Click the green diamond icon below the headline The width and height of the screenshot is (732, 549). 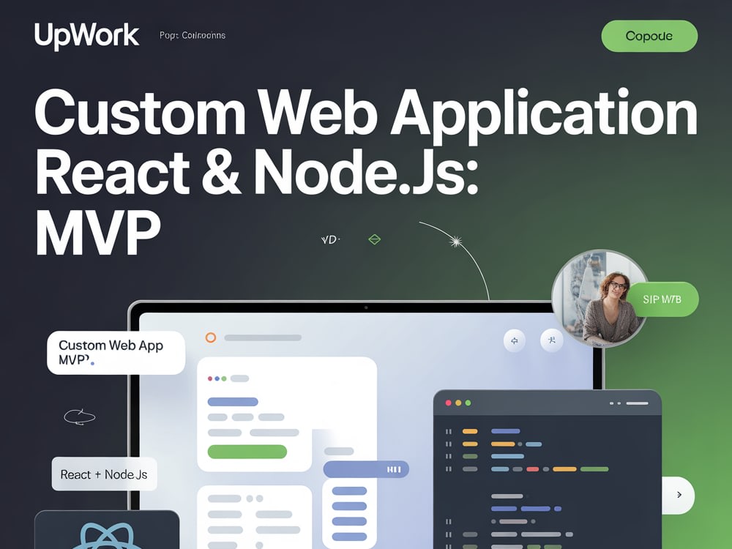coord(374,239)
